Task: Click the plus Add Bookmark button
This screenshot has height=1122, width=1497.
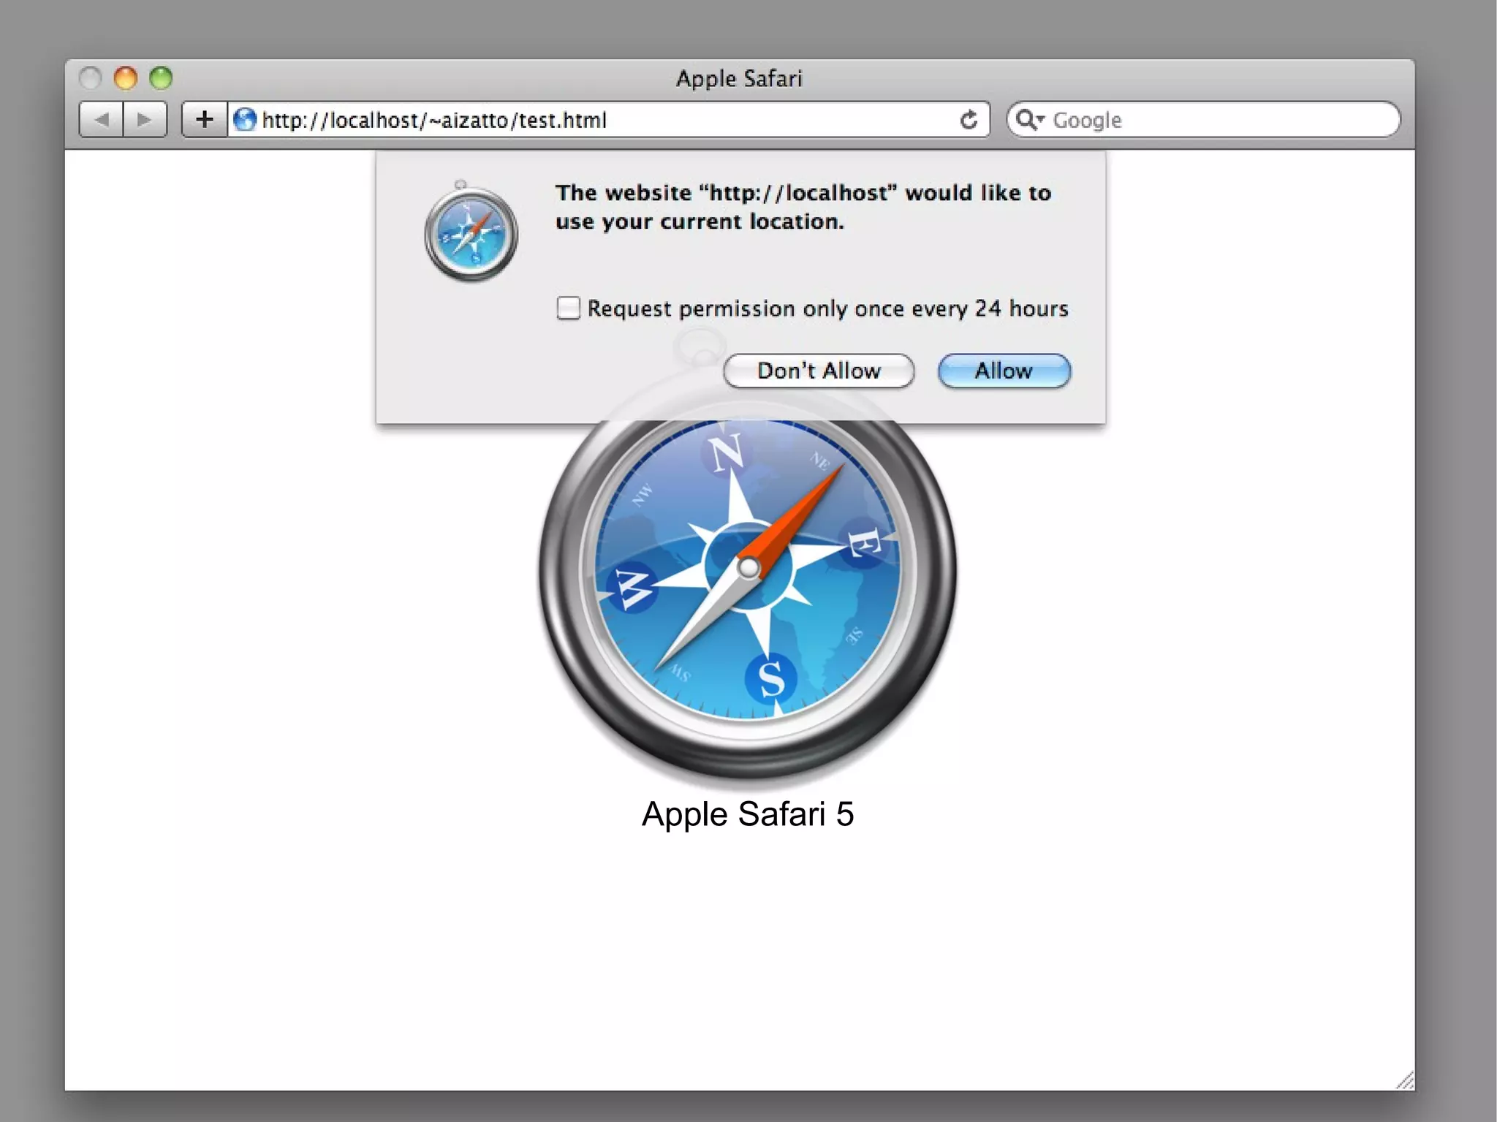Action: pos(205,120)
